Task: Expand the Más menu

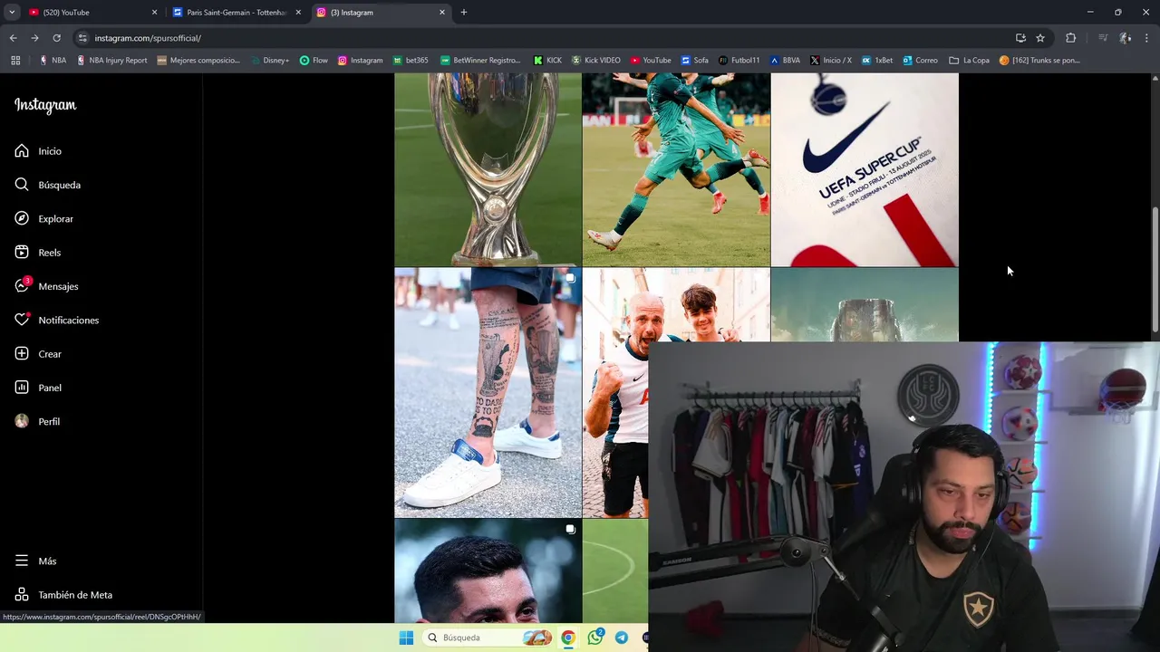Action: [x=35, y=561]
